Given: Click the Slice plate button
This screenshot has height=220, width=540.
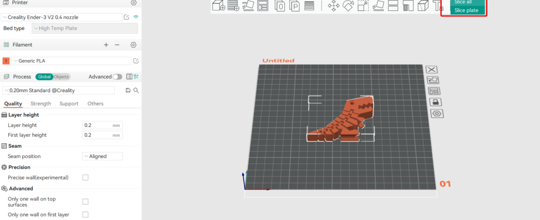Looking at the screenshot, I should 466,10.
